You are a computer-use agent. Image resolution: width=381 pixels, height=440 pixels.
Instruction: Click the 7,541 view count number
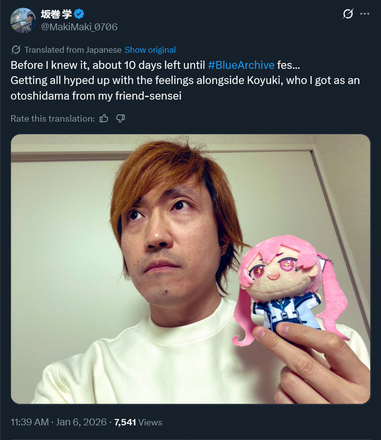pos(125,422)
